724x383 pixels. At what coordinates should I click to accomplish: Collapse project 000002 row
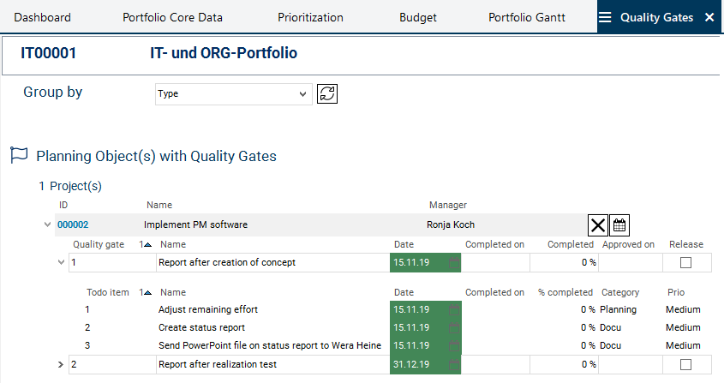pyautogui.click(x=46, y=225)
